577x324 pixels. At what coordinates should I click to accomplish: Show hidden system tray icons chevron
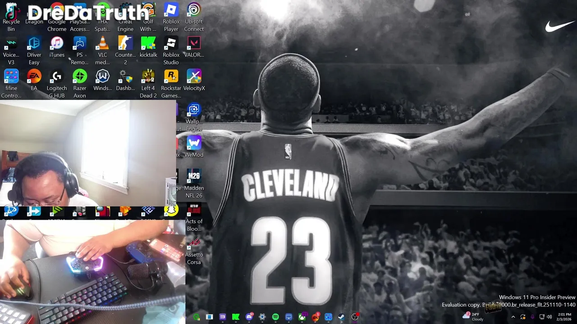tap(513, 317)
